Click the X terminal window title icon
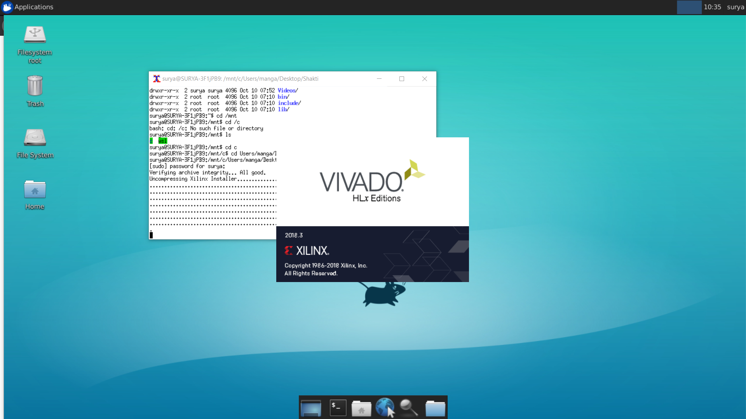Image resolution: width=746 pixels, height=419 pixels. point(157,79)
